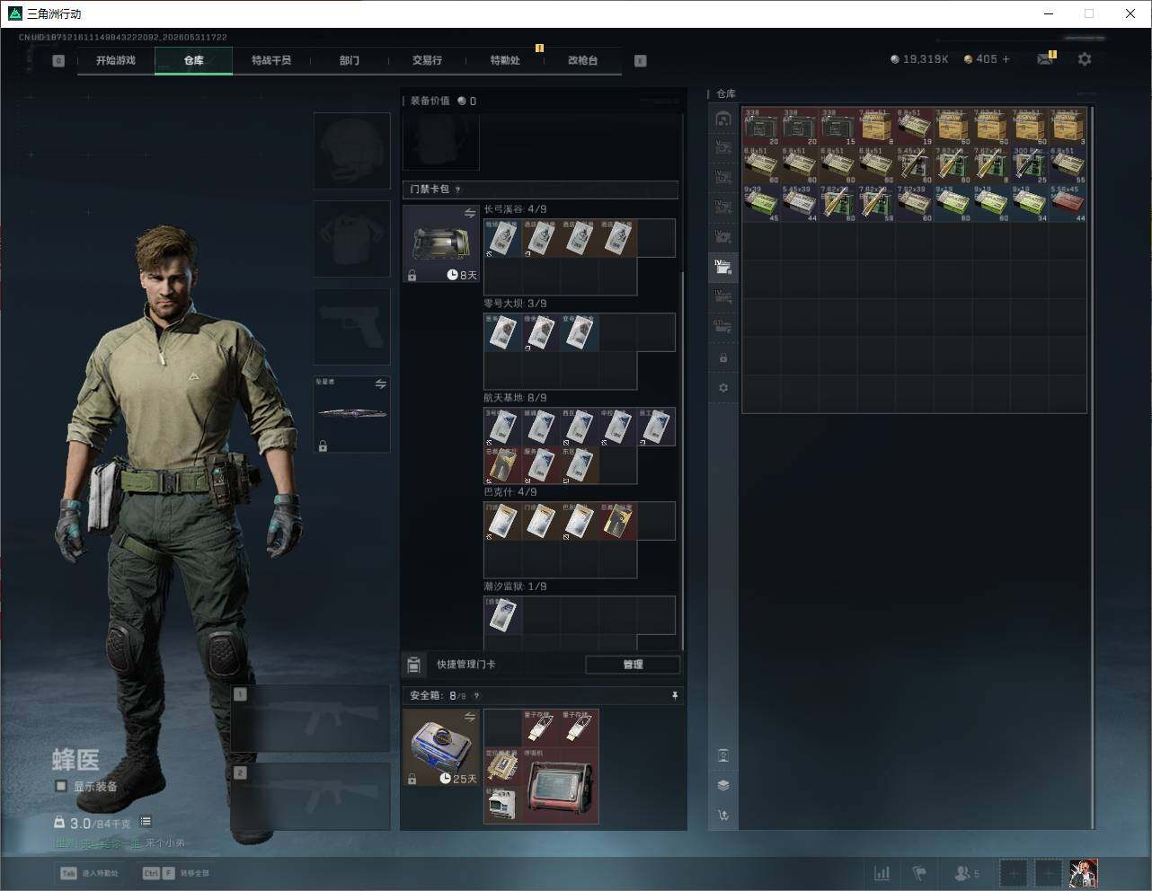Select the first keycard under 零号大坝

503,333
